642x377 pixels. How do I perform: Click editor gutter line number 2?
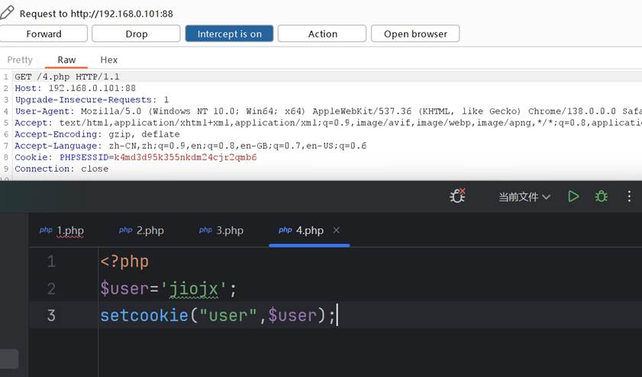[51, 288]
